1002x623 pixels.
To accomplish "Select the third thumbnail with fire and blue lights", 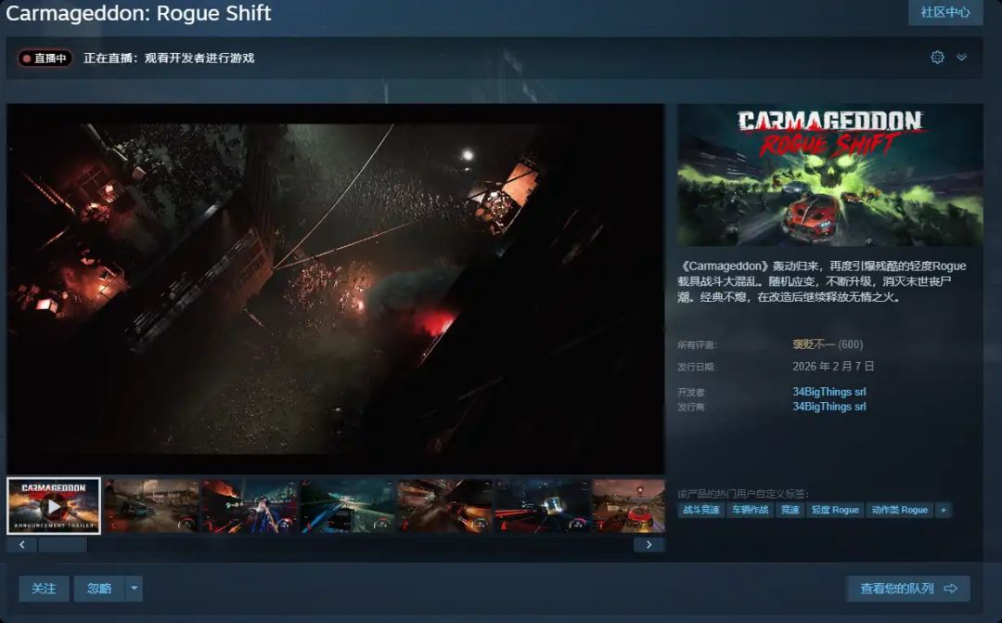I will point(250,506).
